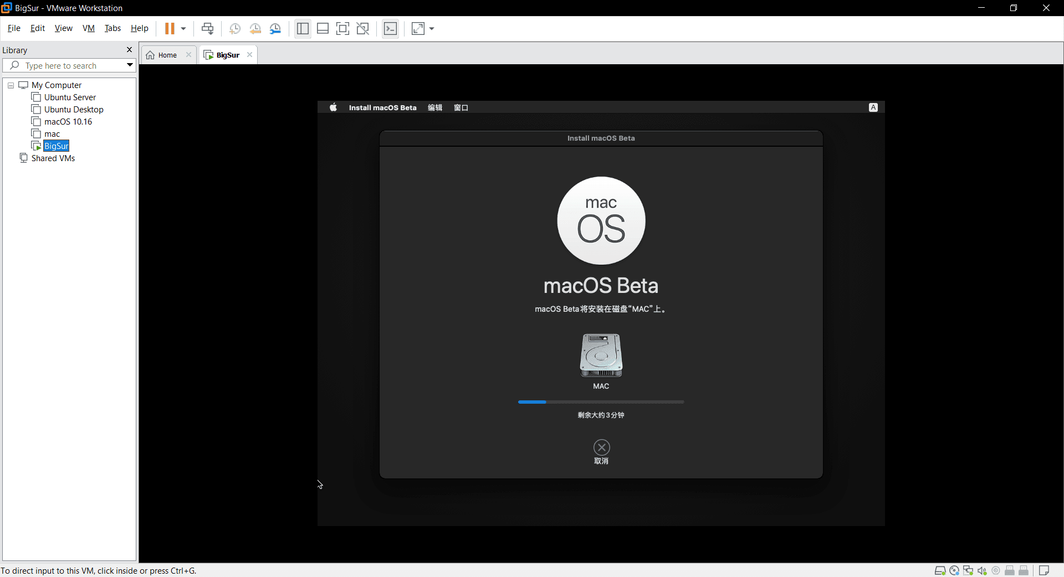1064x577 pixels.
Task: Click the network adapter status icon
Action: [x=968, y=570]
